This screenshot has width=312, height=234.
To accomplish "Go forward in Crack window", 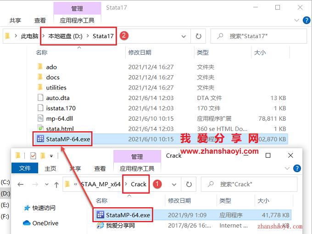I will (x=35, y=184).
